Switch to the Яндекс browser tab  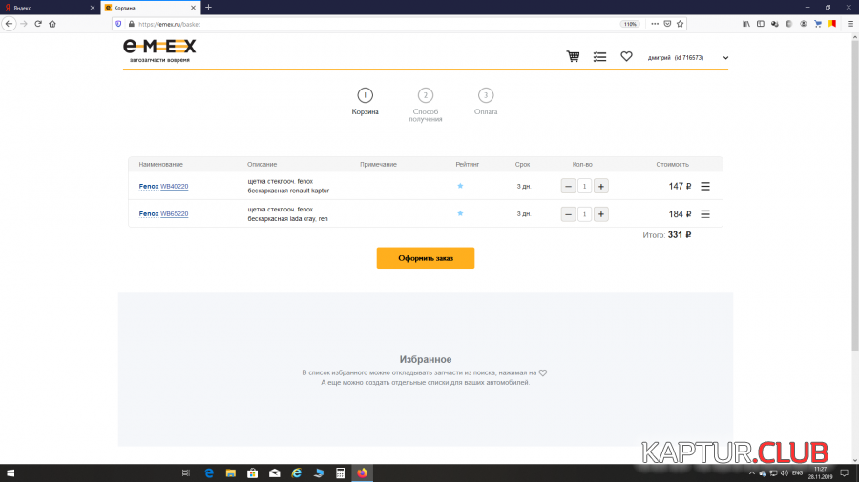48,7
